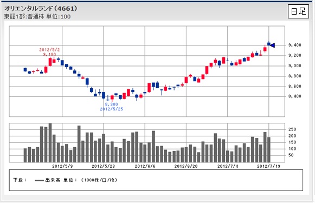Click the 東証1部 stock info subtitle

point(37,16)
